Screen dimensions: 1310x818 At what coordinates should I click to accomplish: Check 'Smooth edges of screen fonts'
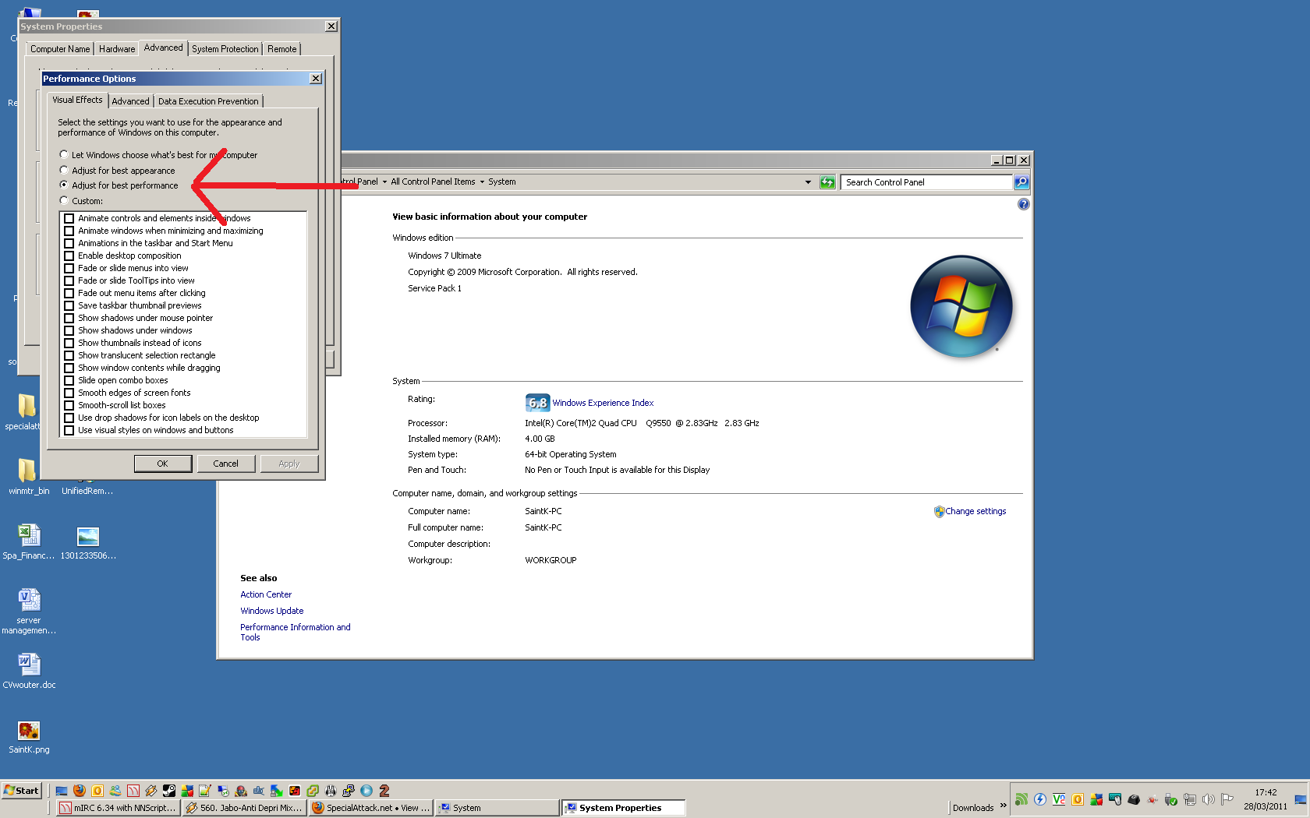(69, 393)
